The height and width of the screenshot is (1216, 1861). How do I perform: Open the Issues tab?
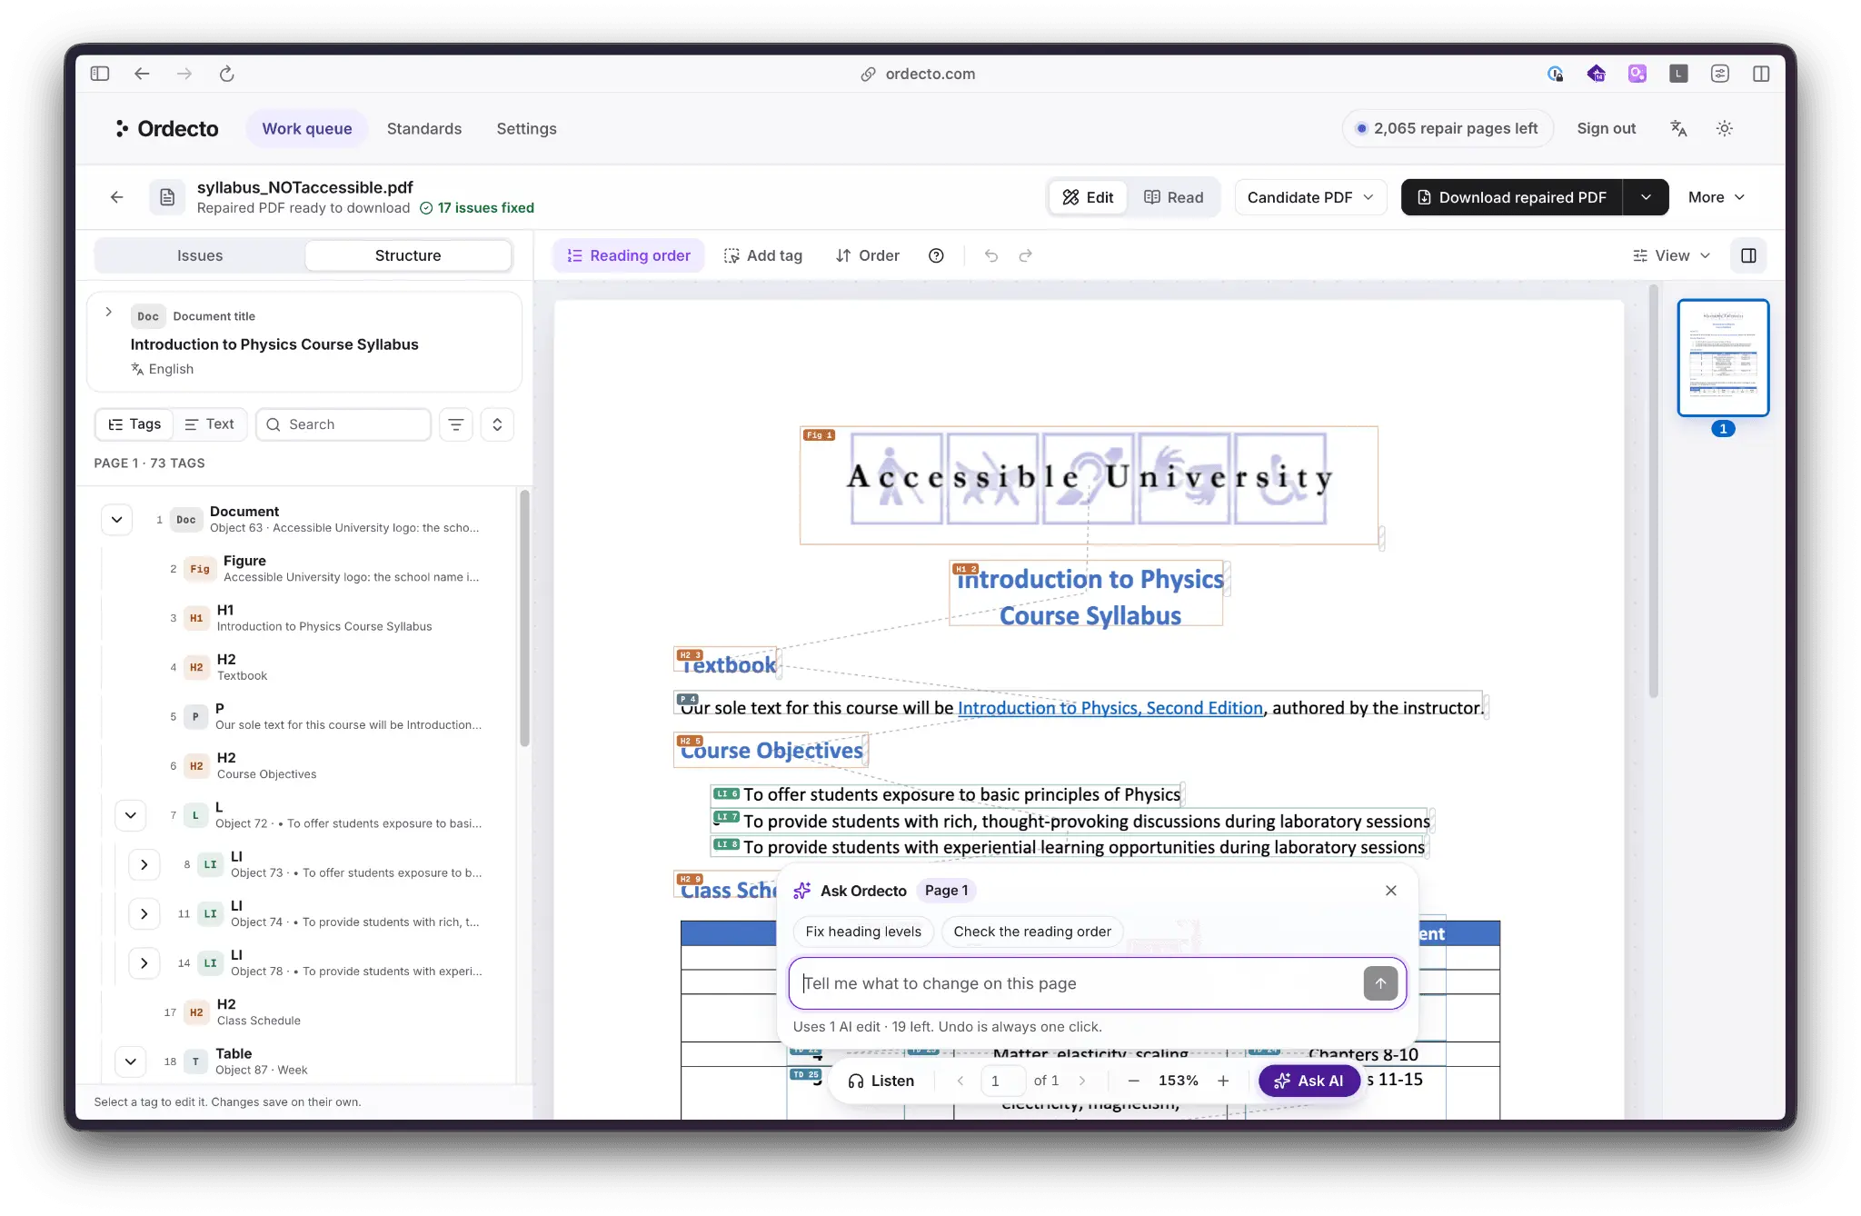[x=200, y=256]
